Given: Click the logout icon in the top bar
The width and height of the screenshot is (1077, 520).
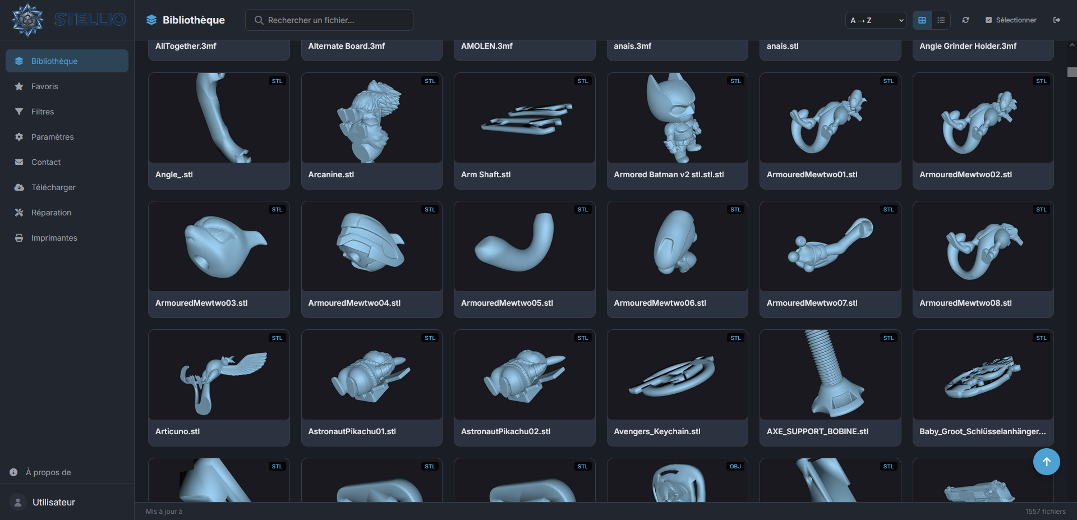Looking at the screenshot, I should point(1057,20).
